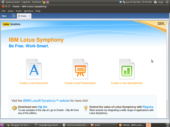This screenshot has width=170, height=127.
Task: Close the Home tab
Action: tap(29, 16)
